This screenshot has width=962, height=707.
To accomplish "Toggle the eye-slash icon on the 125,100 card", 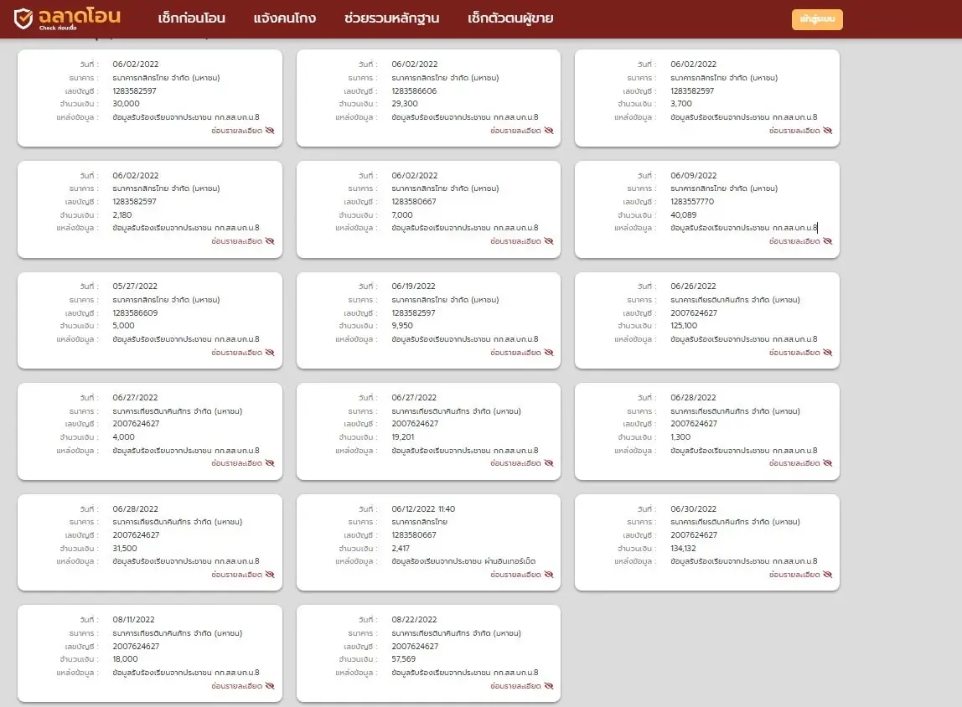I will [x=828, y=353].
